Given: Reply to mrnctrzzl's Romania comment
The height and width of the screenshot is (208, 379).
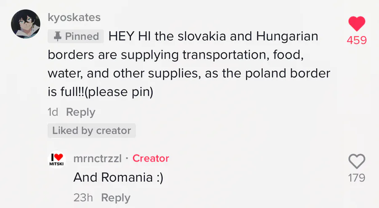Looking at the screenshot, I should point(116,198).
